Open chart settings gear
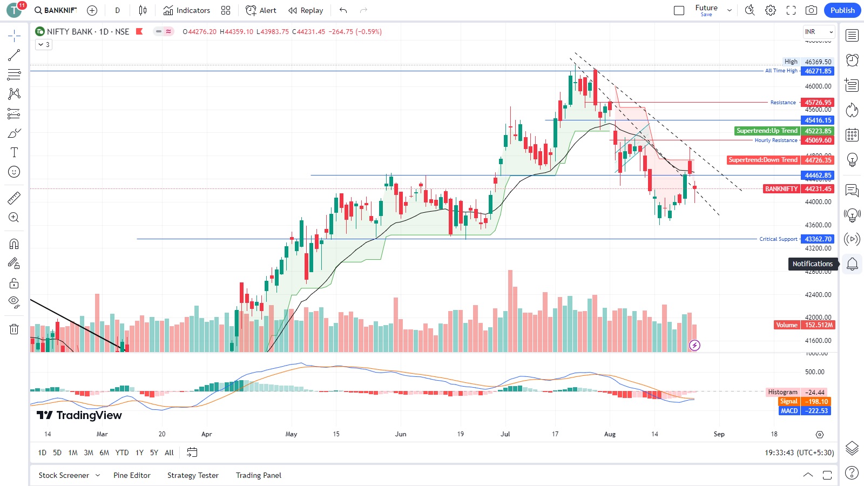This screenshot has height=486, width=864. (x=771, y=10)
